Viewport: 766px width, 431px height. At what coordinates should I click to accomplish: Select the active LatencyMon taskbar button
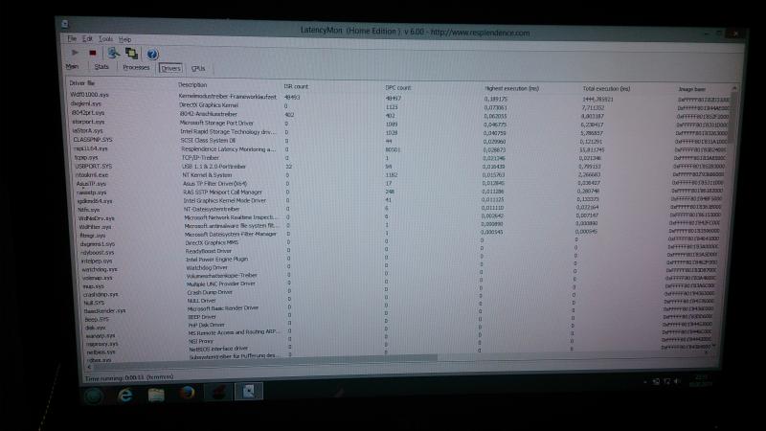click(x=249, y=391)
